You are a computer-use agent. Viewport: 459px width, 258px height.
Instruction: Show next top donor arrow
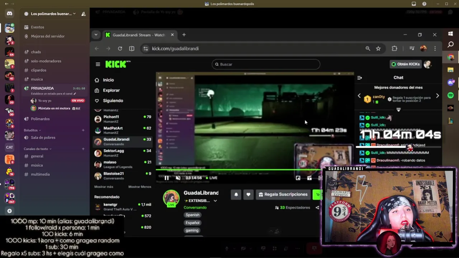437,96
